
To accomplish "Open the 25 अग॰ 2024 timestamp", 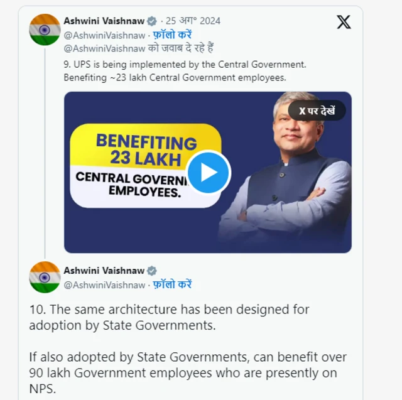I will click(193, 21).
